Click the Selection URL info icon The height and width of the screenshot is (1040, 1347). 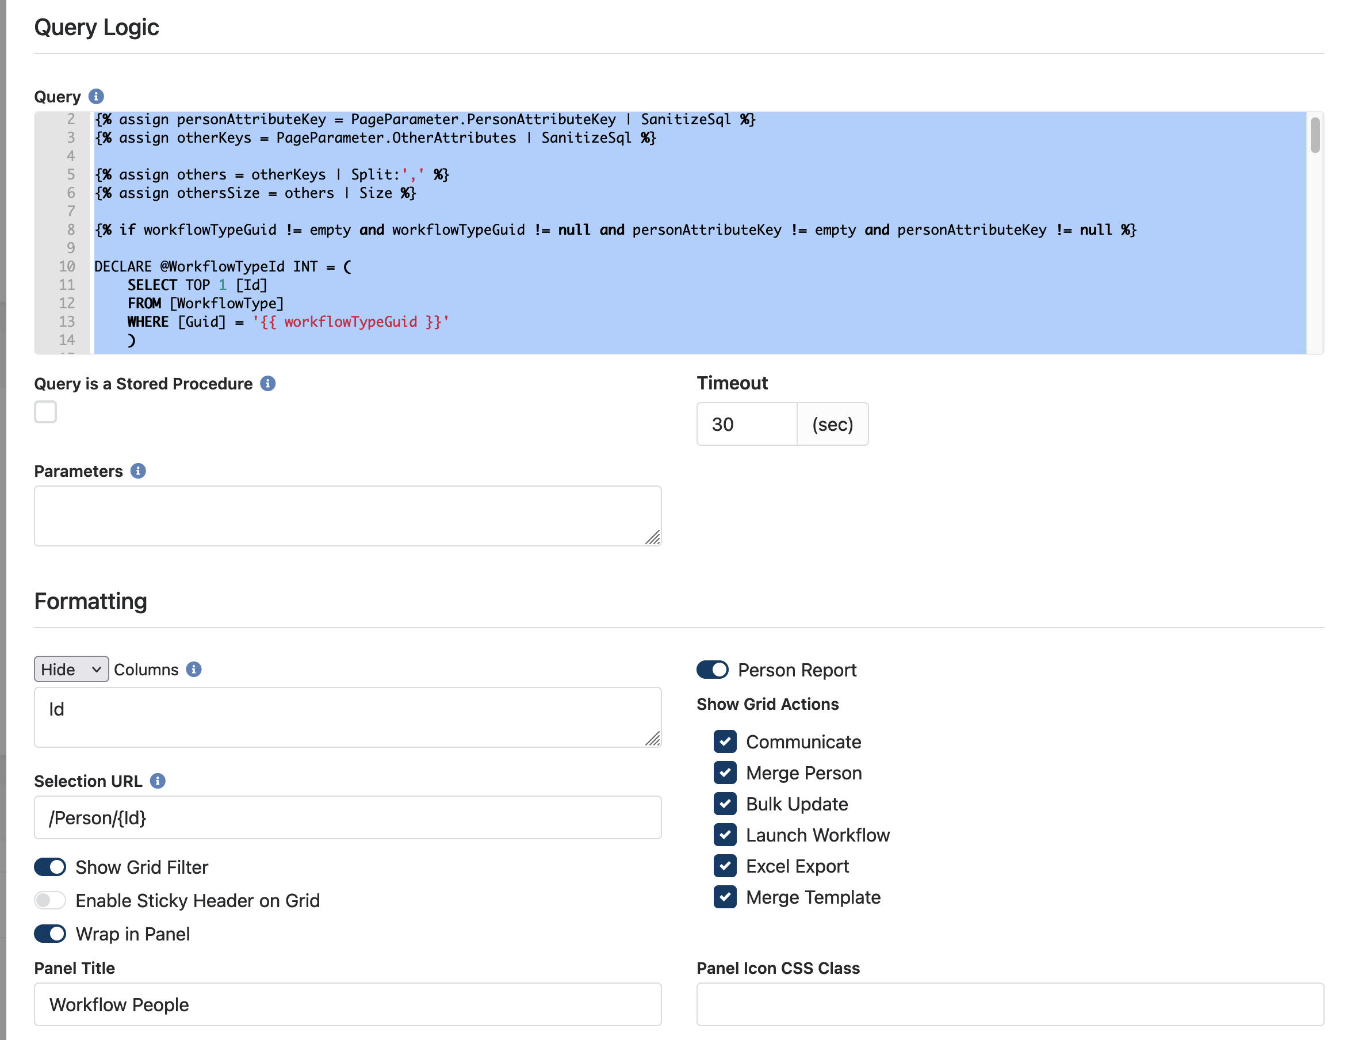(x=158, y=781)
